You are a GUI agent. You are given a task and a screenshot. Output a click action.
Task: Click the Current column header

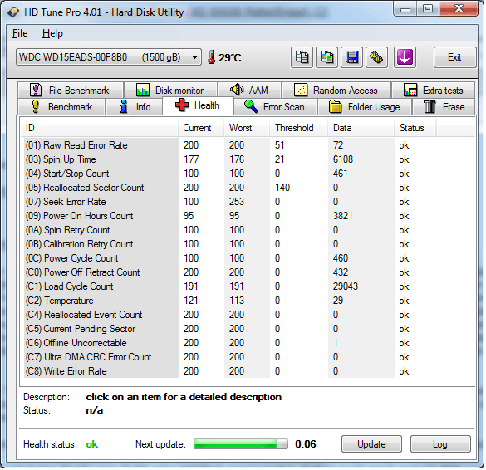click(x=201, y=128)
